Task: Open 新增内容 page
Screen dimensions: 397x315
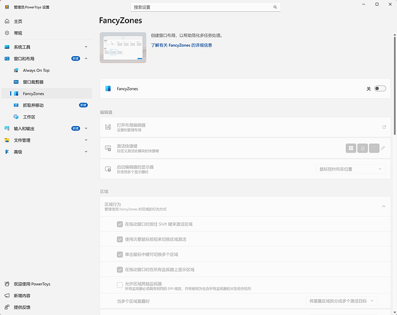Action: pyautogui.click(x=47, y=295)
